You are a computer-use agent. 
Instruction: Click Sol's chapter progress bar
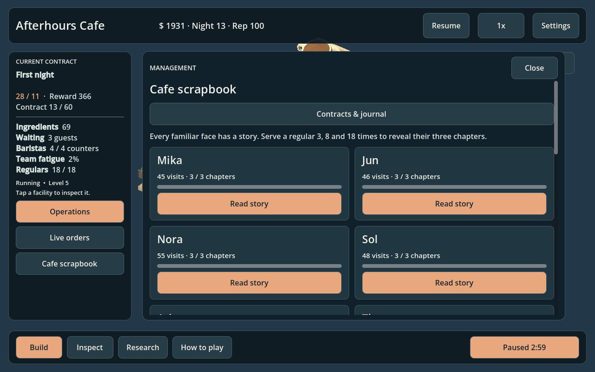tap(454, 266)
